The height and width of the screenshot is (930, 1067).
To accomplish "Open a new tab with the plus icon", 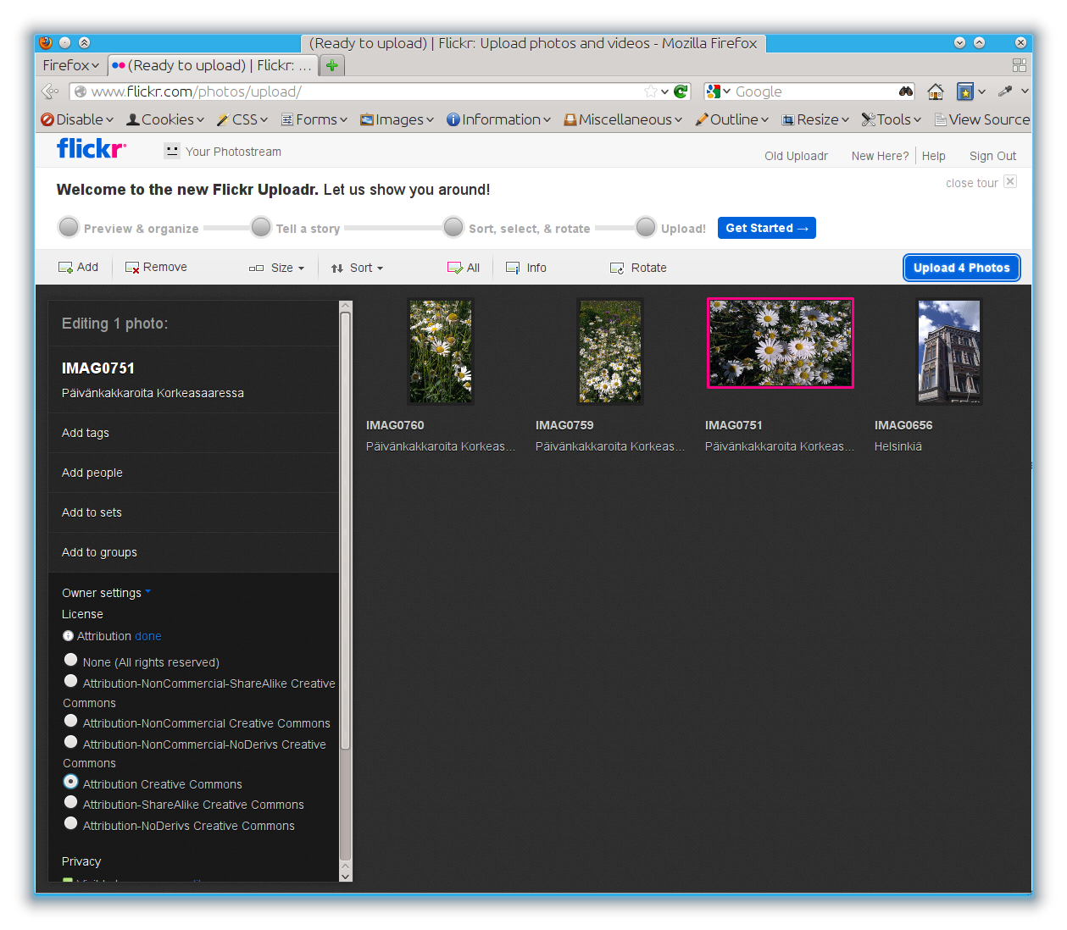I will (x=332, y=65).
